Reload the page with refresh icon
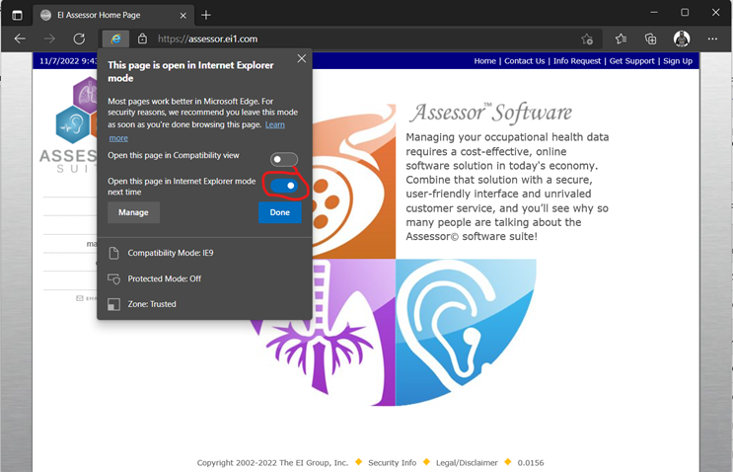 point(79,39)
